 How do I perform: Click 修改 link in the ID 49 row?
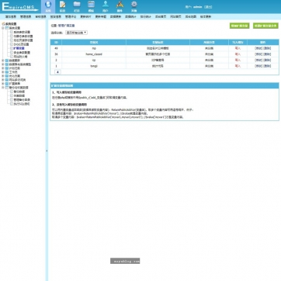(258, 48)
